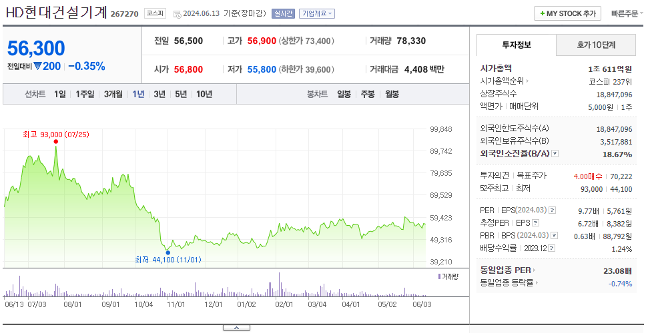Show the 일봉 daily candle chart
Viewport: 646px width, 333px height.
[x=344, y=94]
